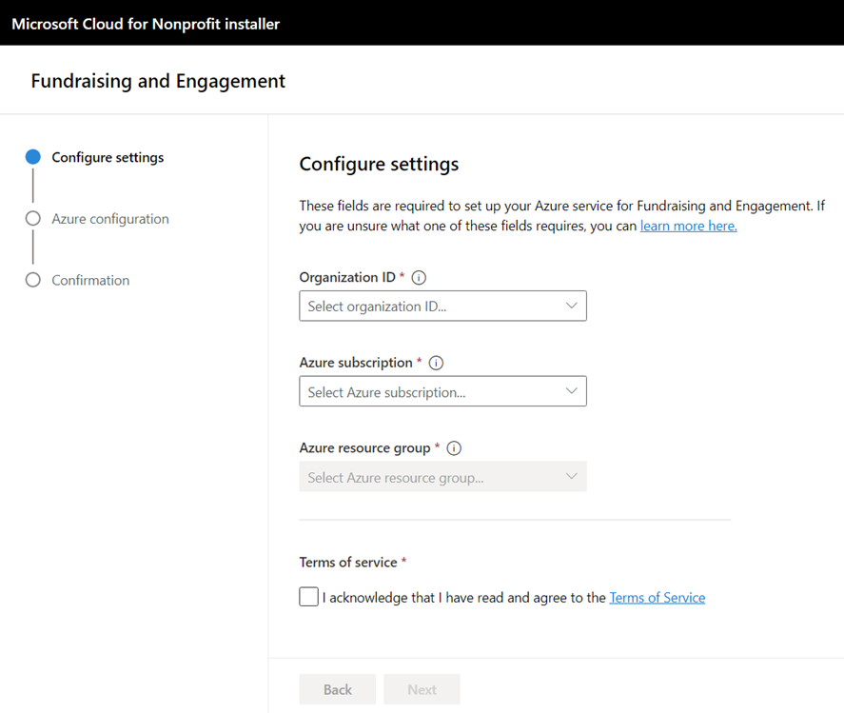Viewport: 844px width, 713px height.
Task: Click the Microsoft Cloud for Nonprofit installer title
Action: (146, 24)
